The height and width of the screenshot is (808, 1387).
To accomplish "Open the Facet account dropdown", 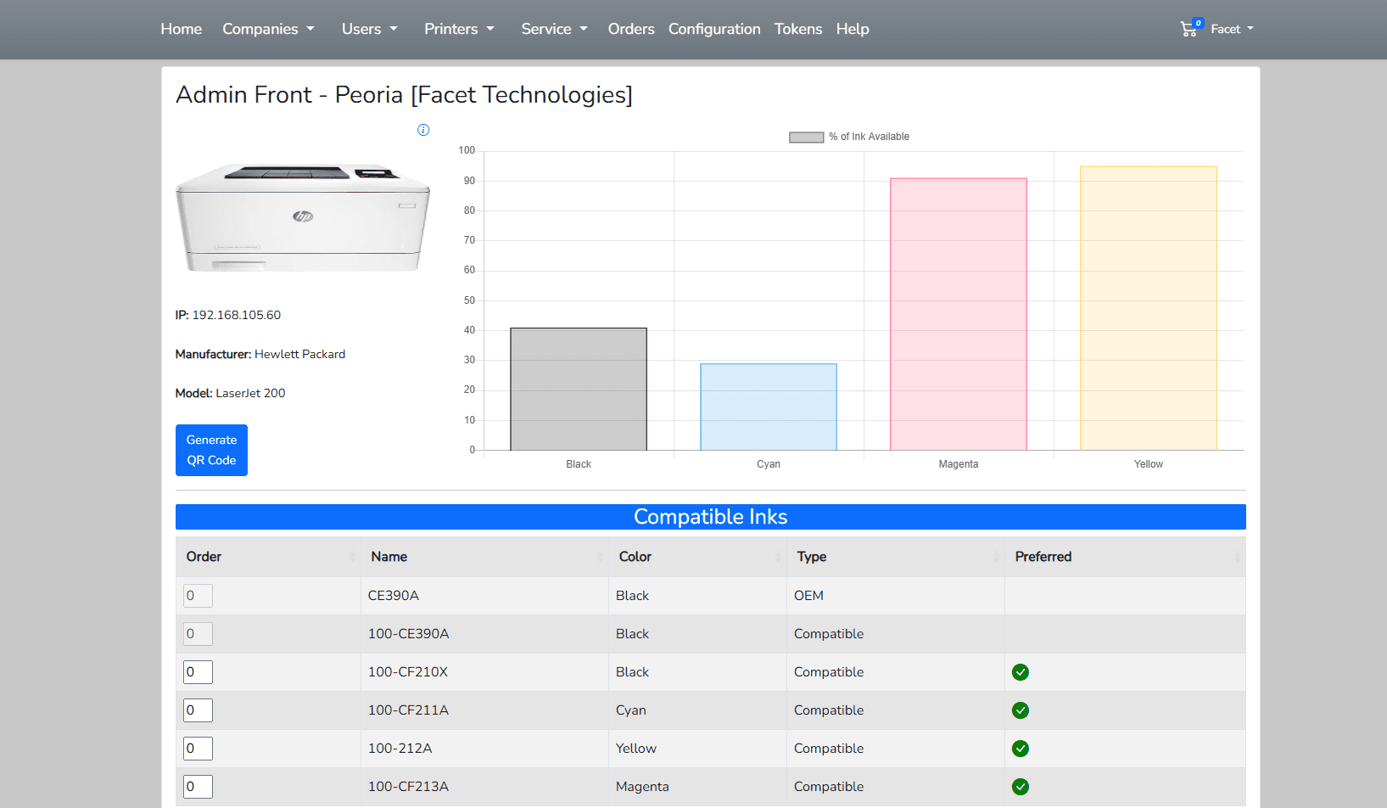I will [1232, 29].
